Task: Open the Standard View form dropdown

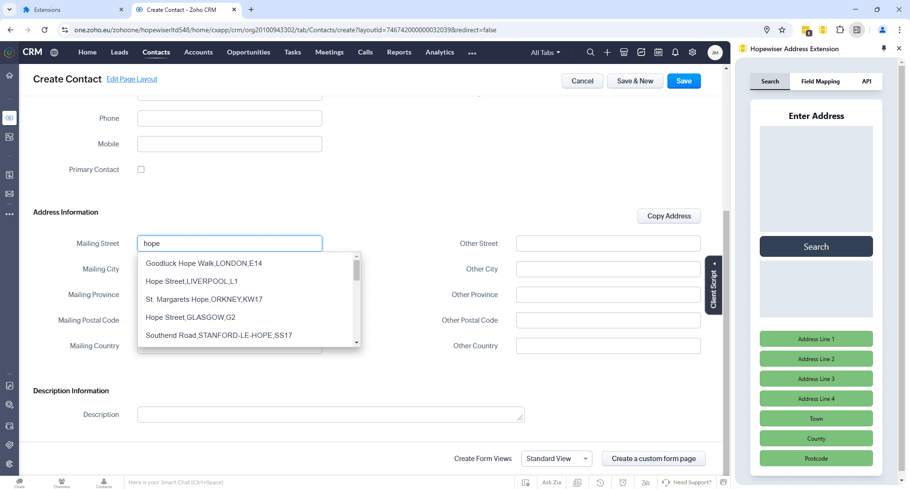Action: tap(556, 459)
